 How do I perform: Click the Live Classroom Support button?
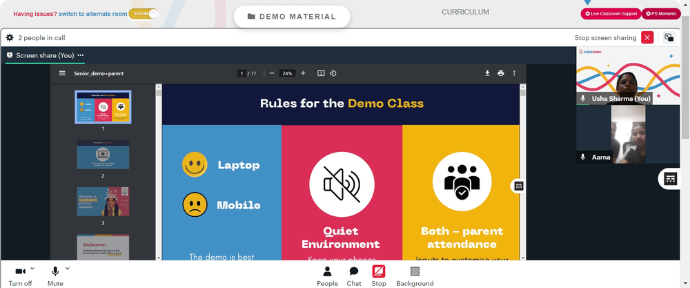[611, 14]
